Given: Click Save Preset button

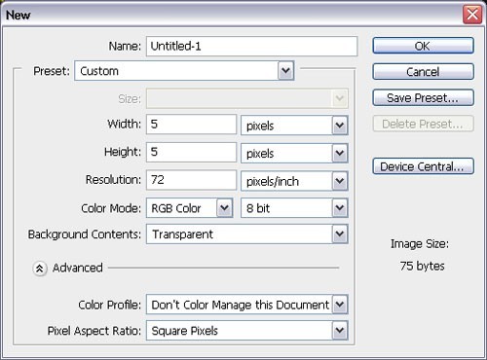Looking at the screenshot, I should click(x=423, y=97).
